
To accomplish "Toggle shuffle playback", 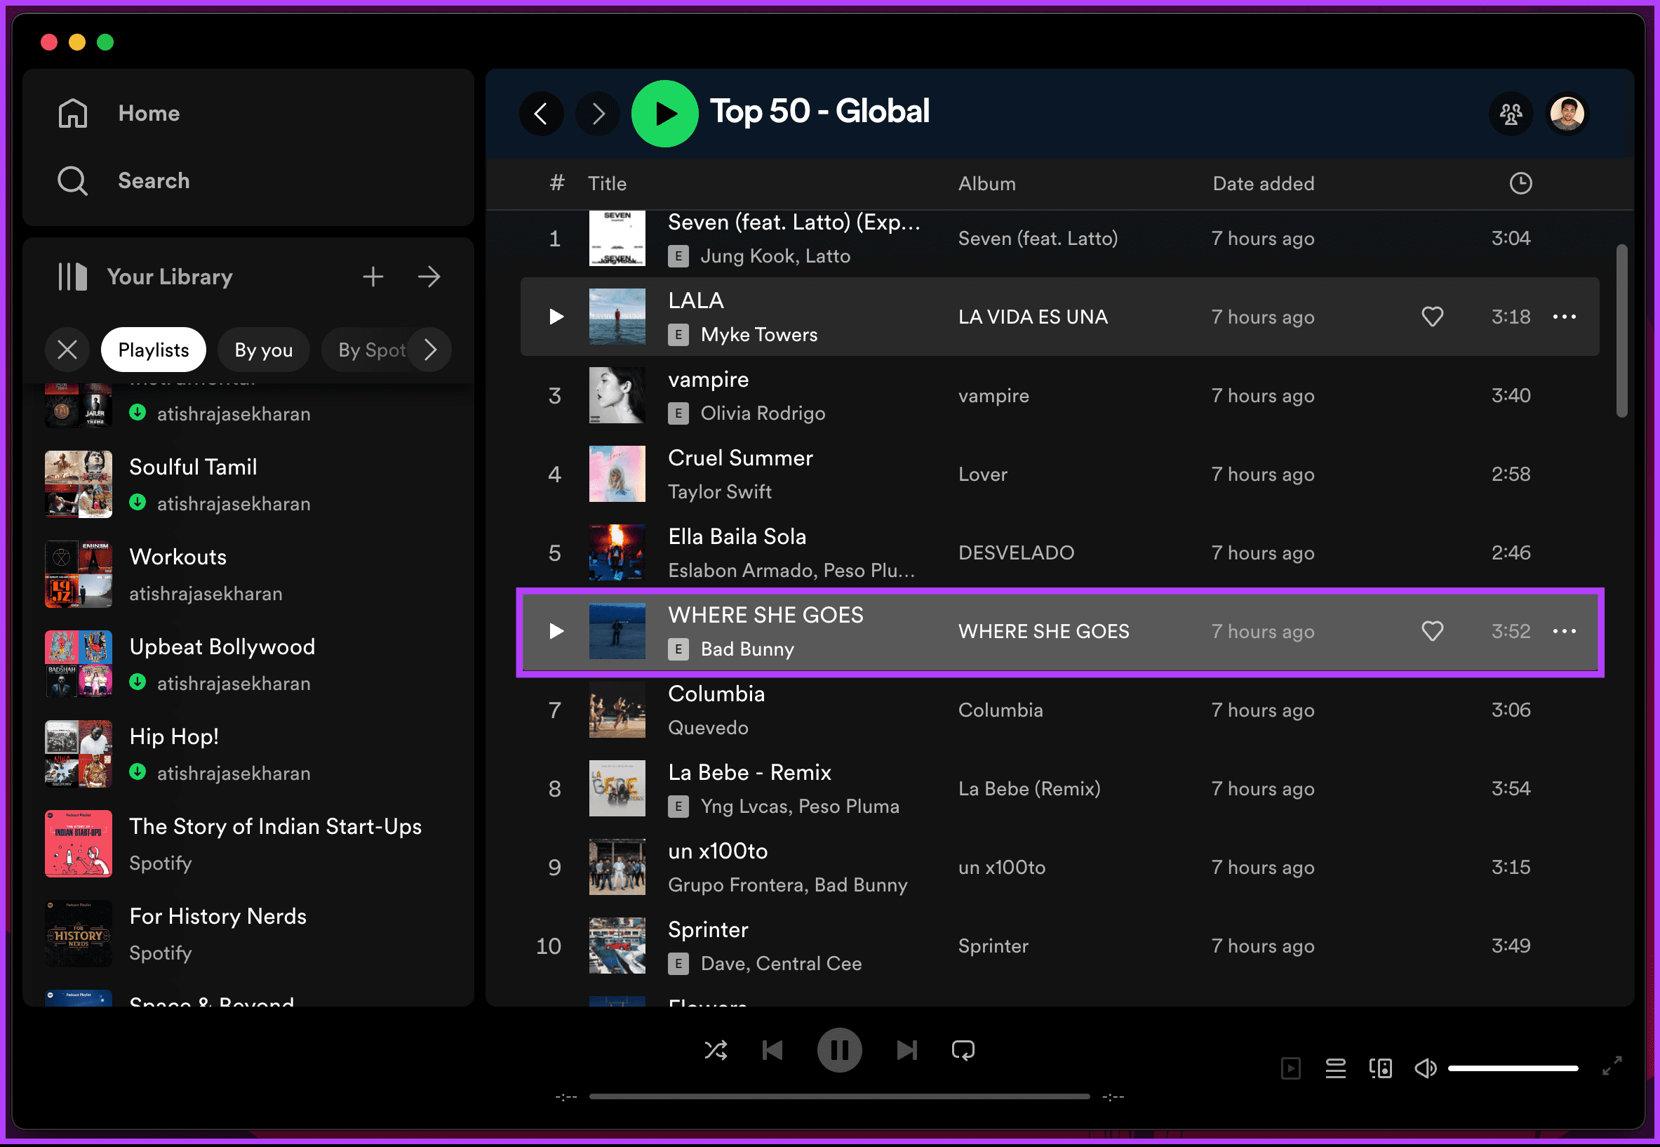I will 716,1051.
